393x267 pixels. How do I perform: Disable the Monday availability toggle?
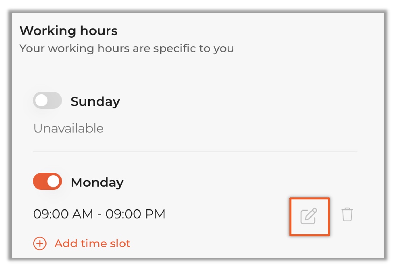(47, 182)
